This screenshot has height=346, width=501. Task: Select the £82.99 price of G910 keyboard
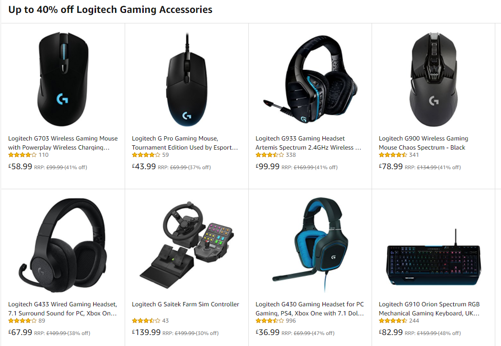pos(391,332)
